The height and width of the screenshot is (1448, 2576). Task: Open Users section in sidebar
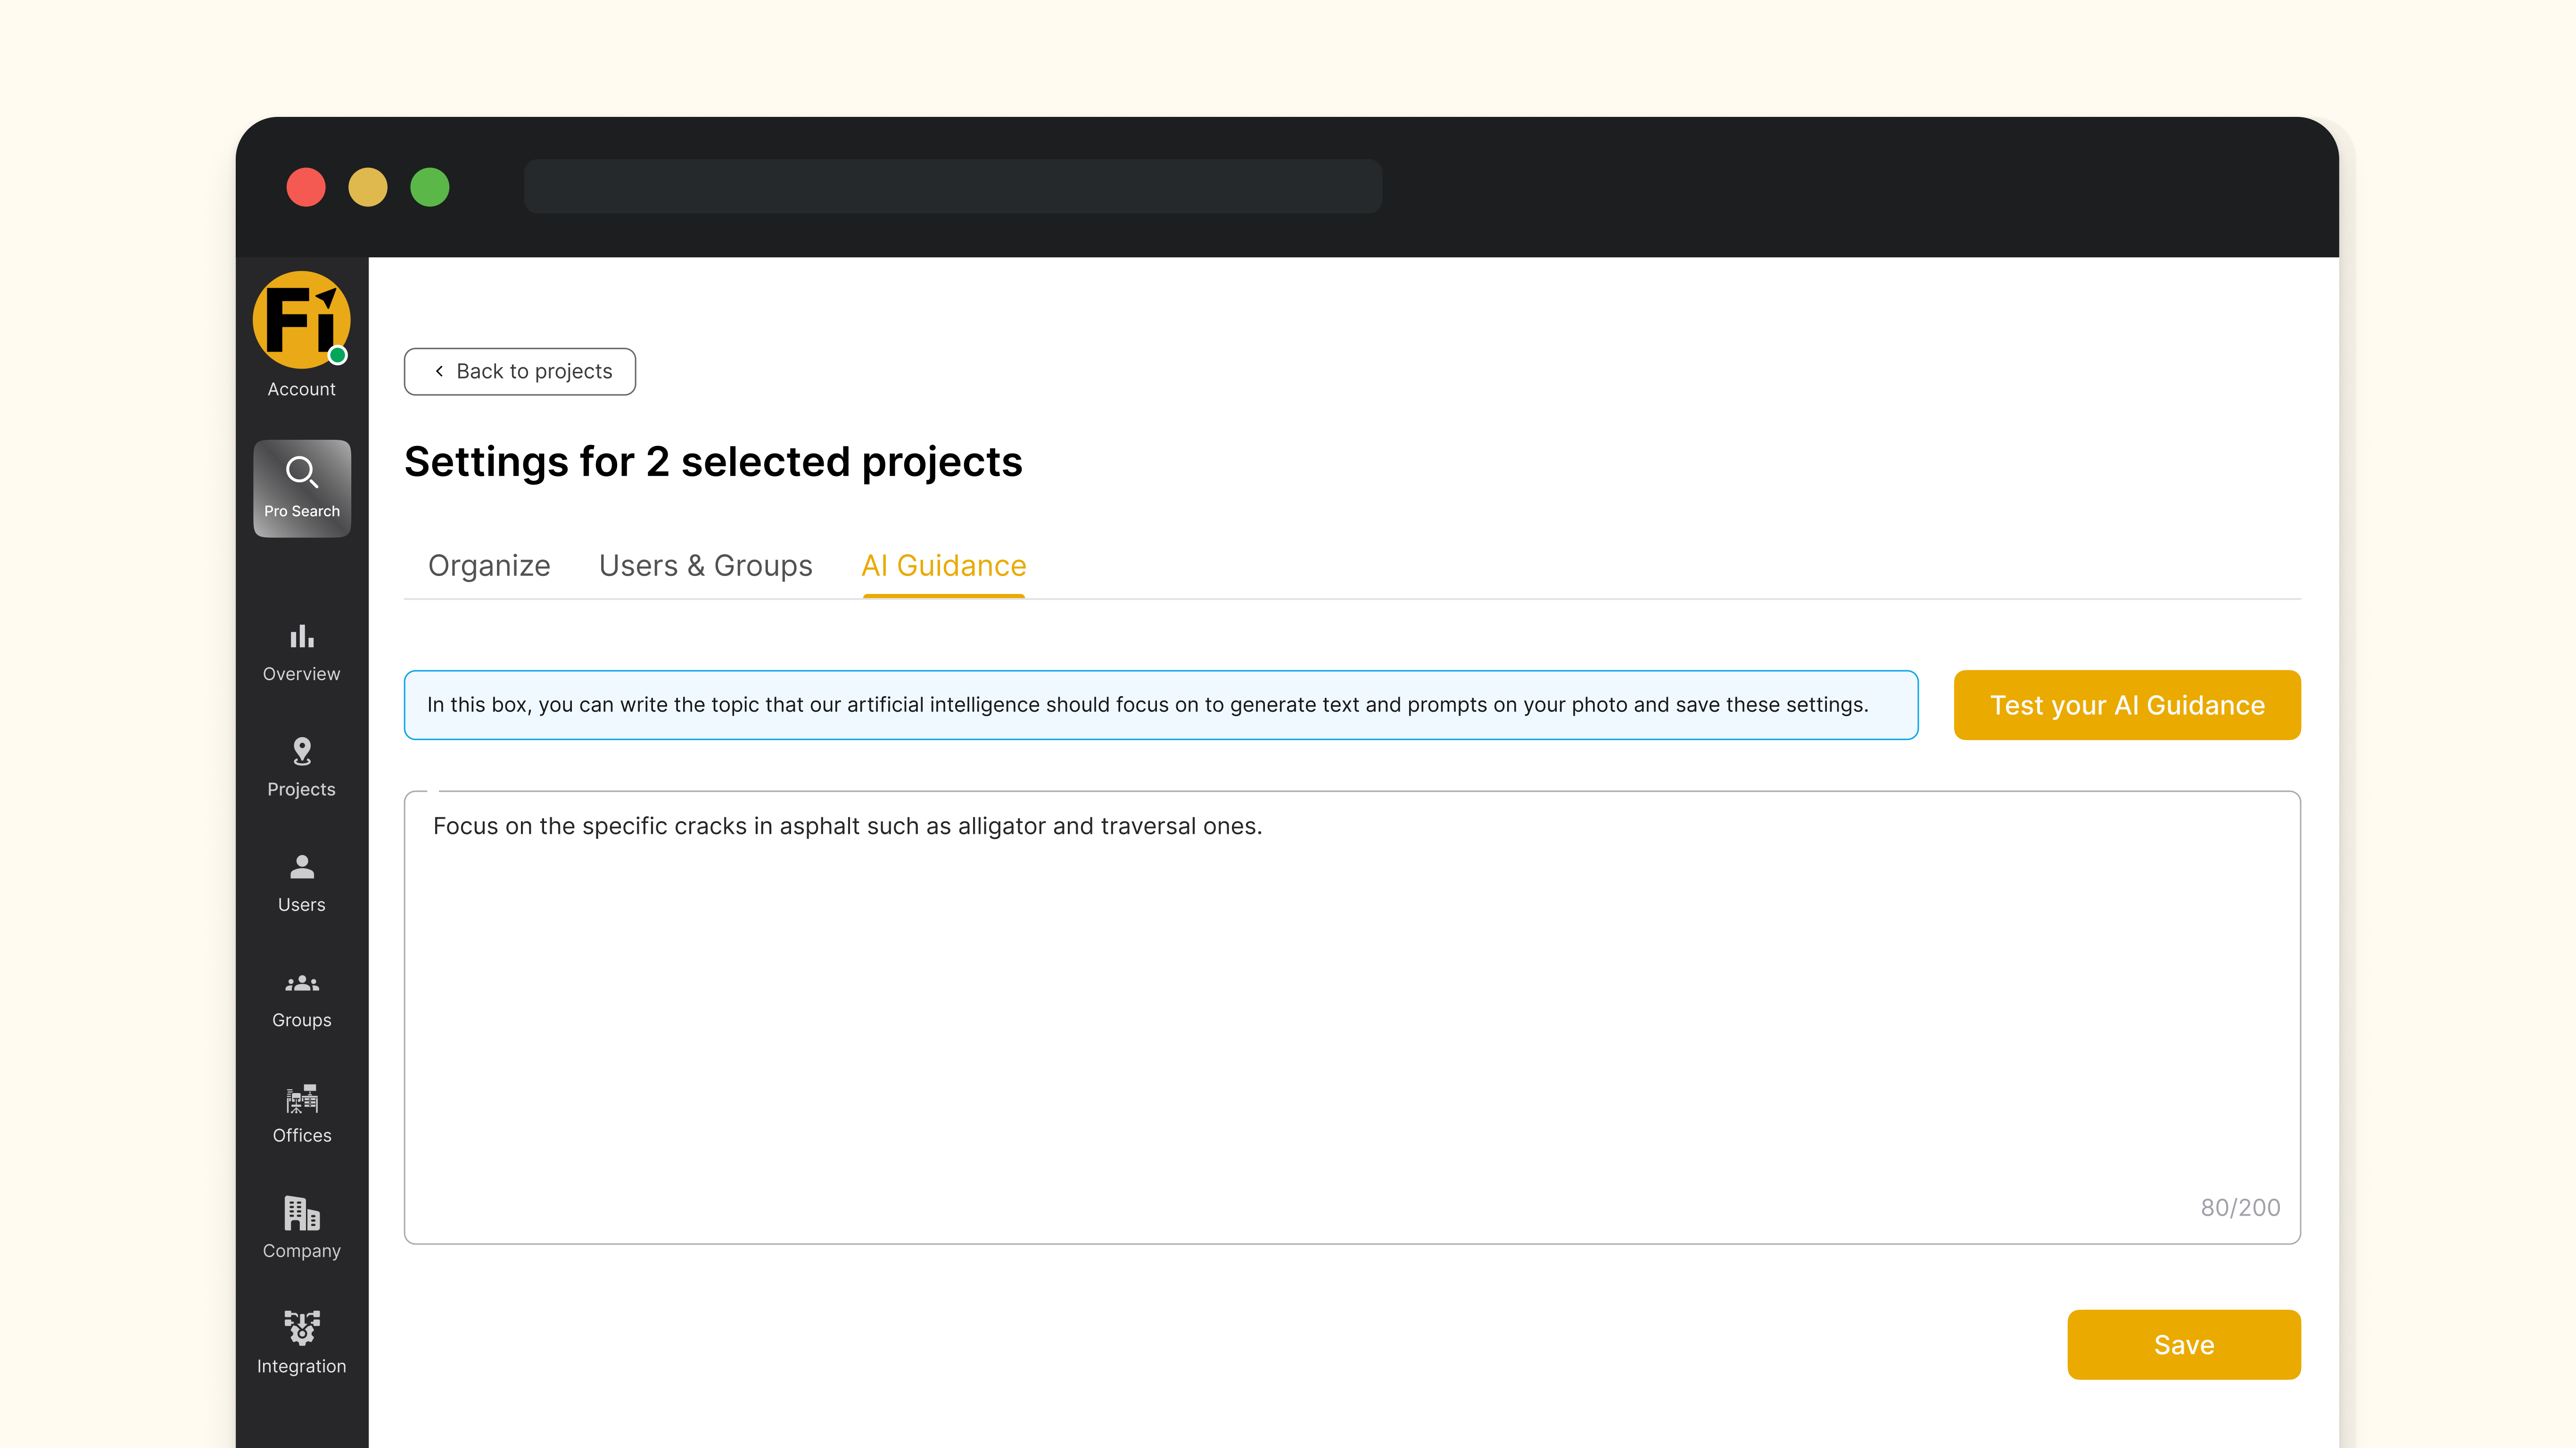click(301, 883)
